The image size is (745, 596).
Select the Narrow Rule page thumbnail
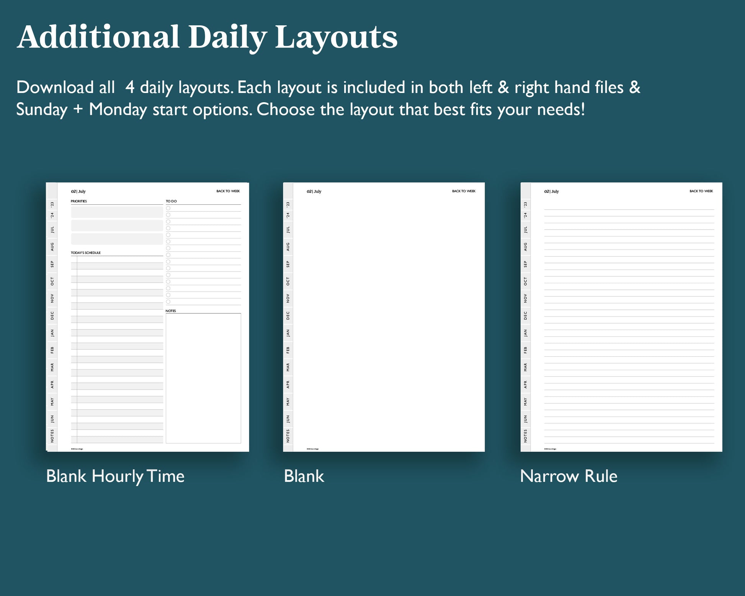pos(621,317)
